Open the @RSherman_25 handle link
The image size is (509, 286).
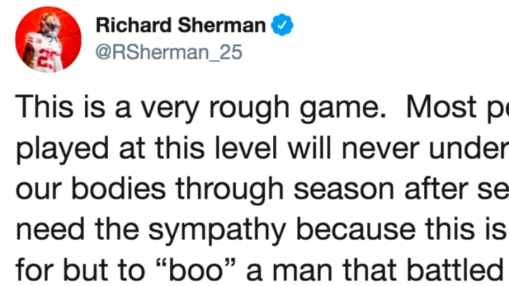click(169, 52)
